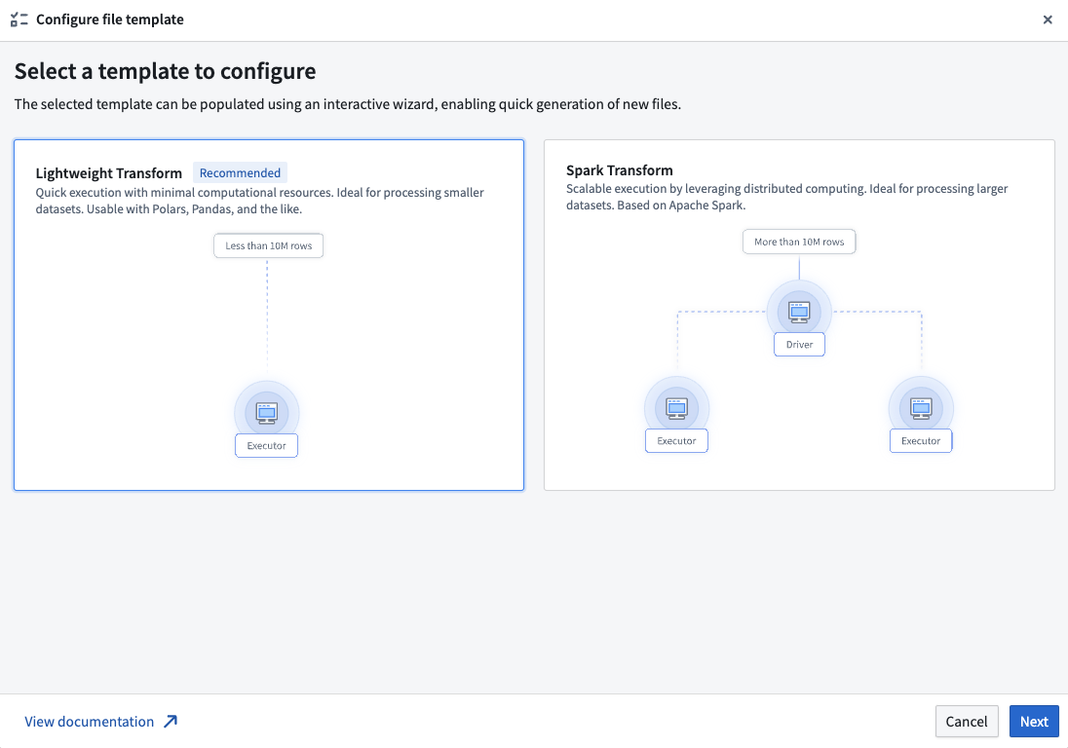Click the Select a template to configure heading
The height and width of the screenshot is (748, 1068).
pos(165,71)
